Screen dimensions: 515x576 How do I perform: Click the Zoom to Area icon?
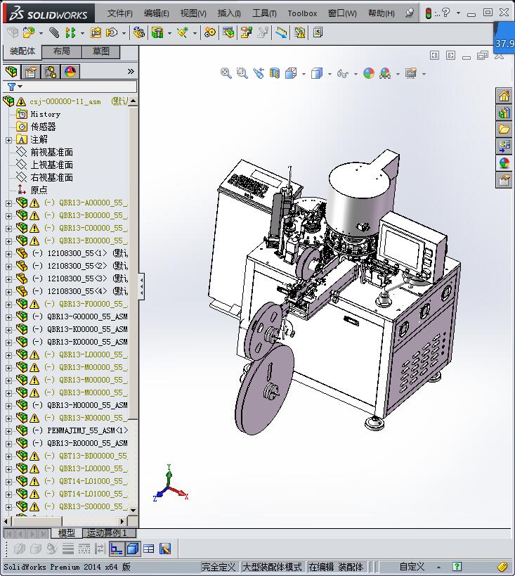(242, 73)
